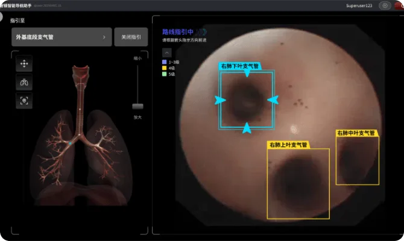Click the 5级 legend text
This screenshot has width=404, height=241.
[x=172, y=74]
